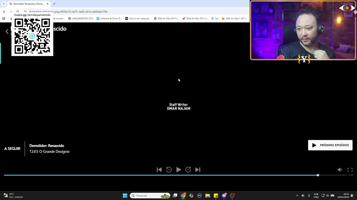Open LANÇAMENTOS 2012 bookmark

[81, 18]
